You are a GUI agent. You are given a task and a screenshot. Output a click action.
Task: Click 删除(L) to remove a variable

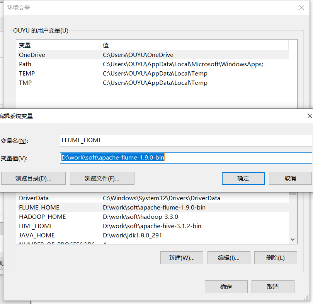(275, 258)
